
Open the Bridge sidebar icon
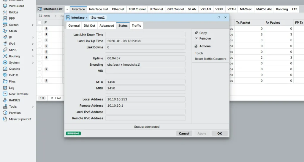coord(5,12)
